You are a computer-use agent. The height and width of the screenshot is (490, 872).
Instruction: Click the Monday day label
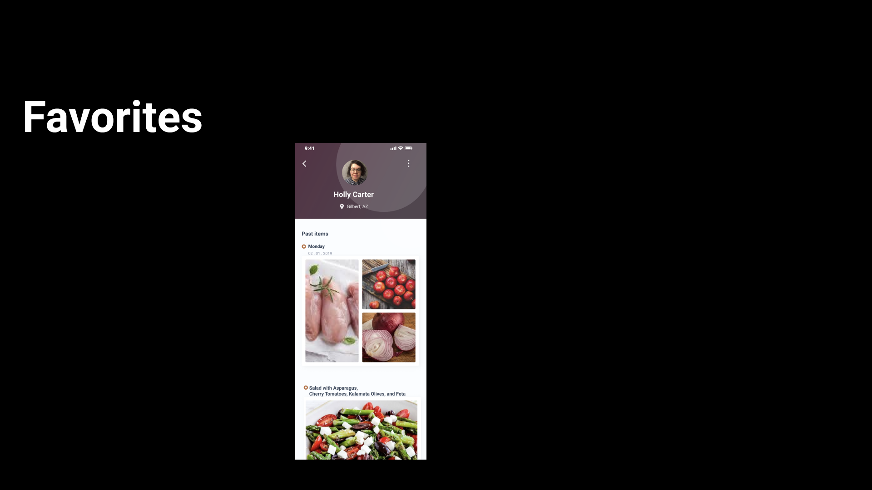[x=317, y=246]
